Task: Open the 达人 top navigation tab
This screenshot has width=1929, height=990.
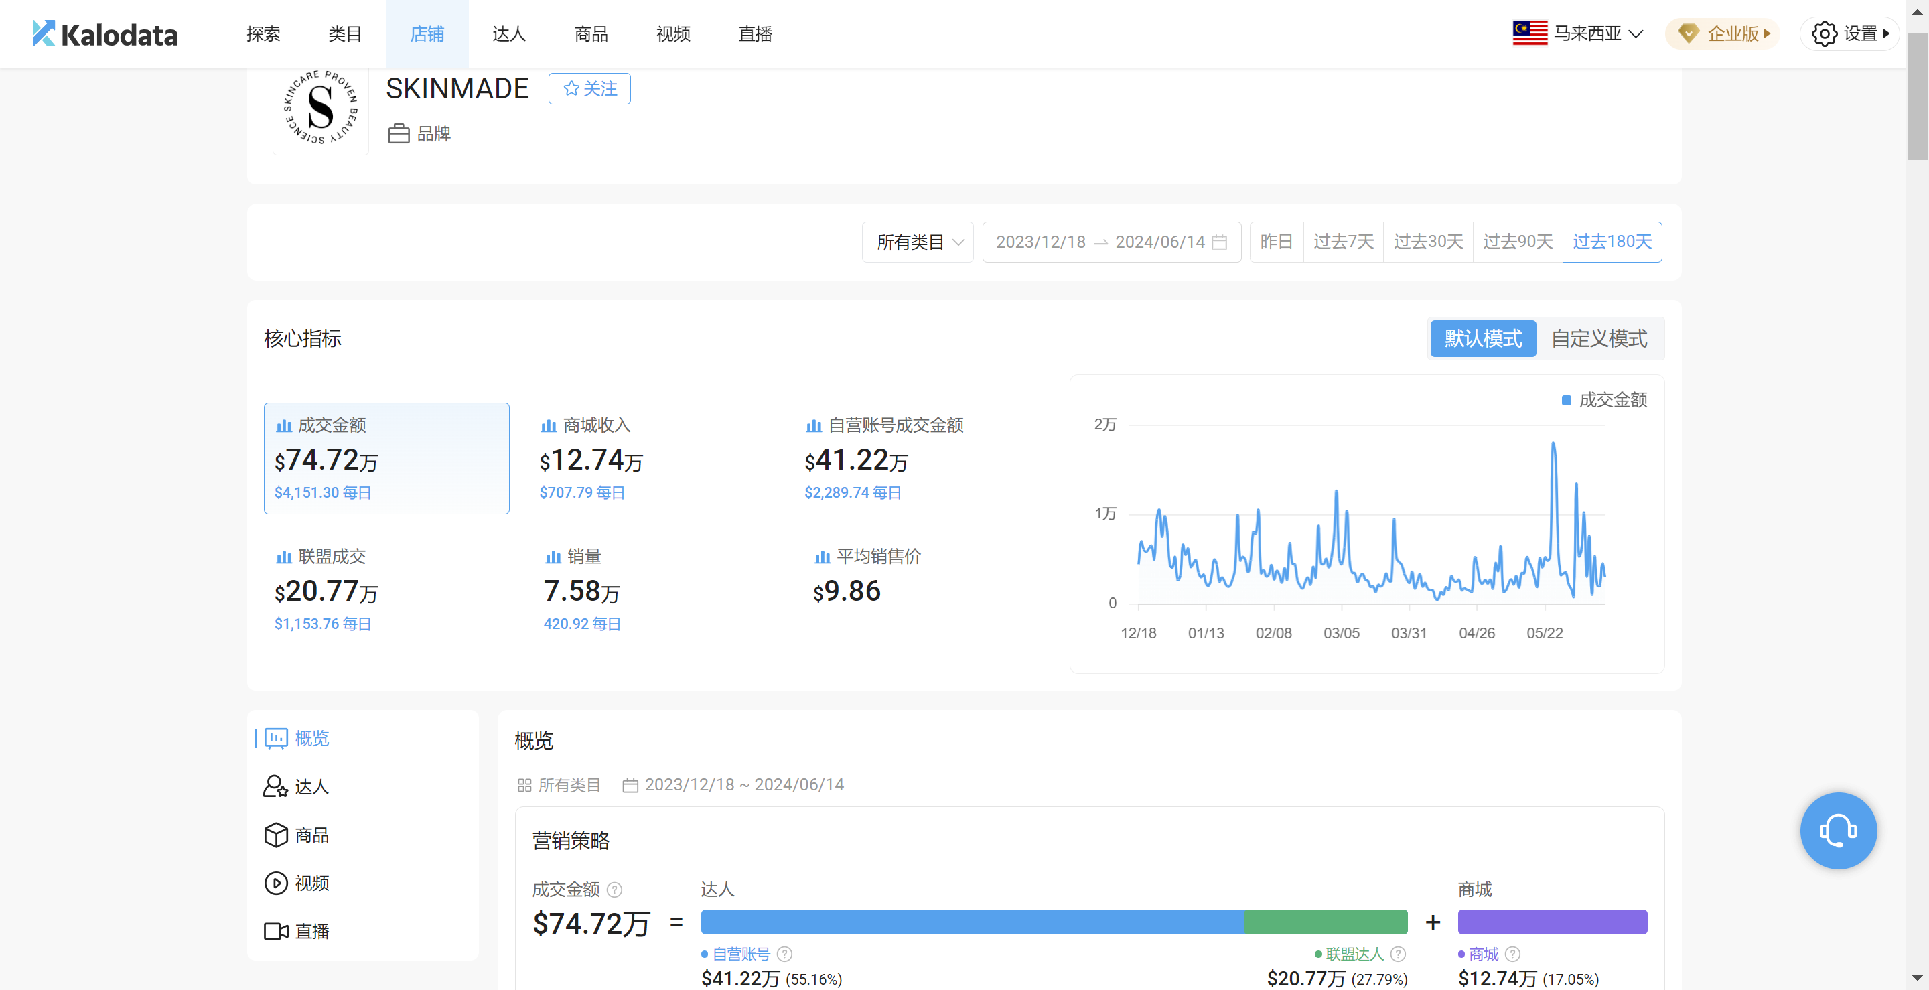Action: [x=508, y=33]
